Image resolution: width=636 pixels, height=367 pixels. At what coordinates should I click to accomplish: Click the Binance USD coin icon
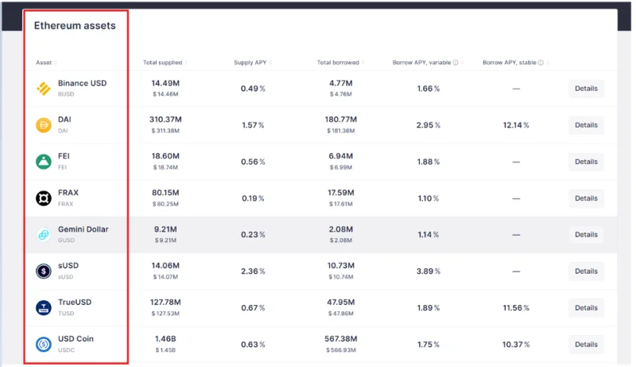[44, 88]
